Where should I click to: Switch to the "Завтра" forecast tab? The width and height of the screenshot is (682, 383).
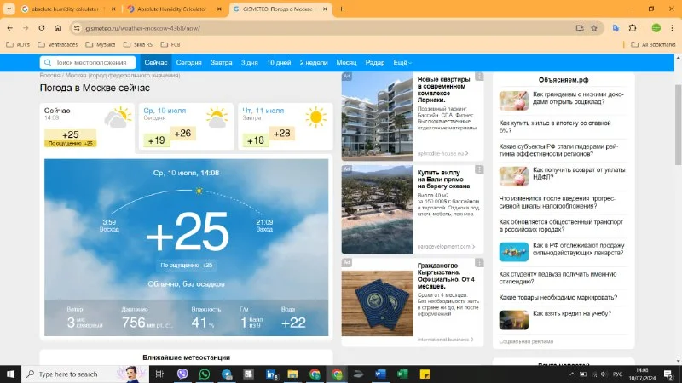point(222,63)
